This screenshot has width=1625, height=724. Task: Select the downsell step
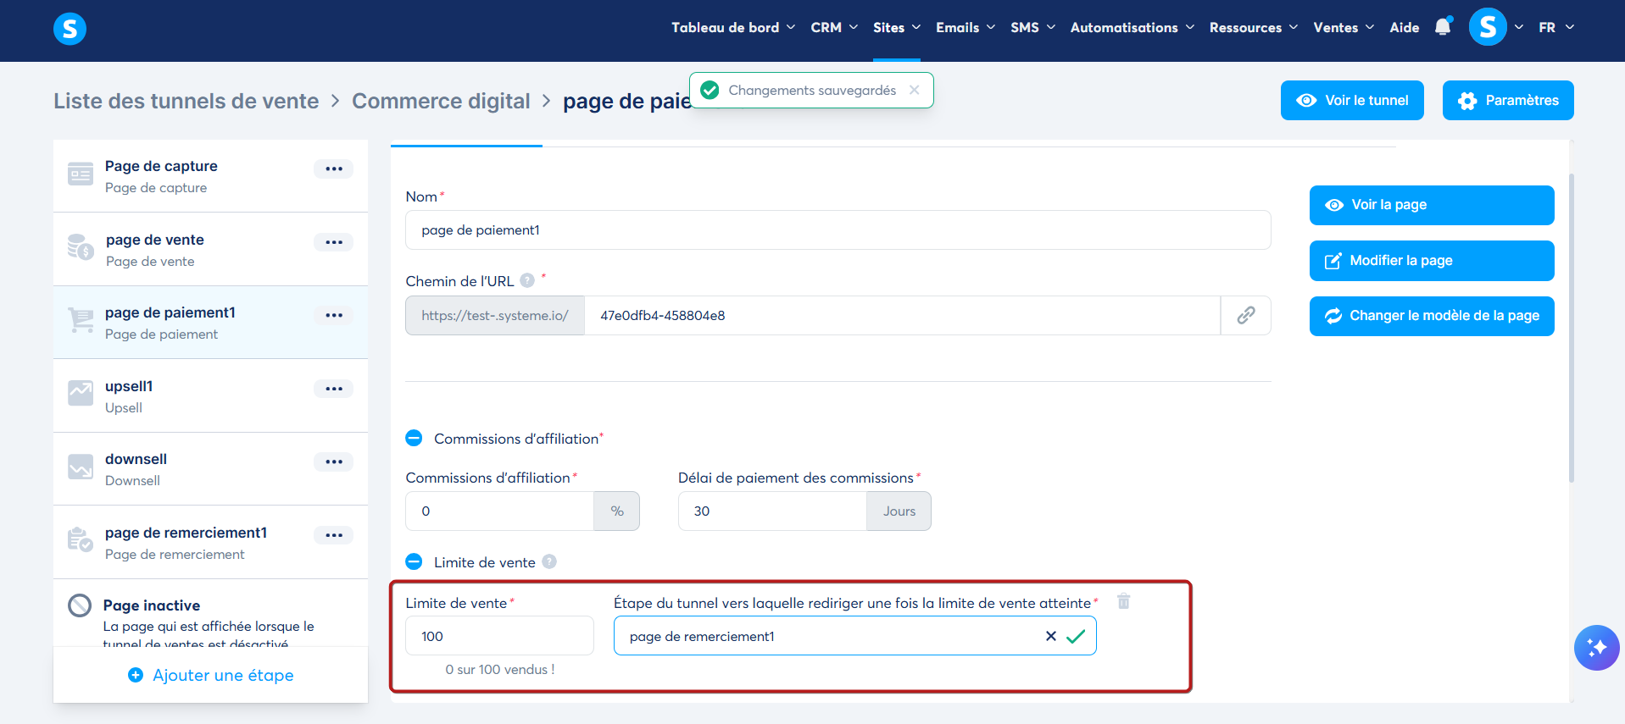tap(210, 469)
